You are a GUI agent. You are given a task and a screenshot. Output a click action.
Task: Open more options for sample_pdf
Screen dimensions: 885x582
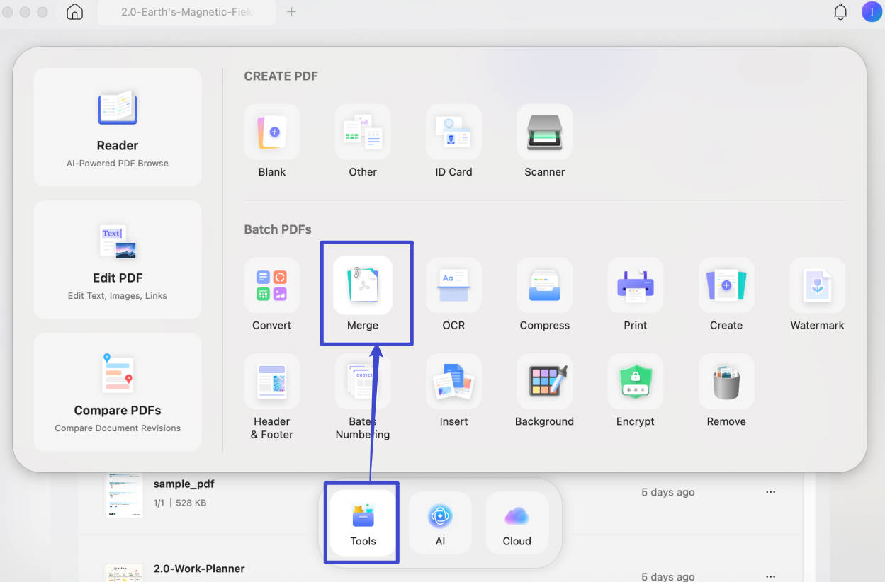[x=770, y=492]
